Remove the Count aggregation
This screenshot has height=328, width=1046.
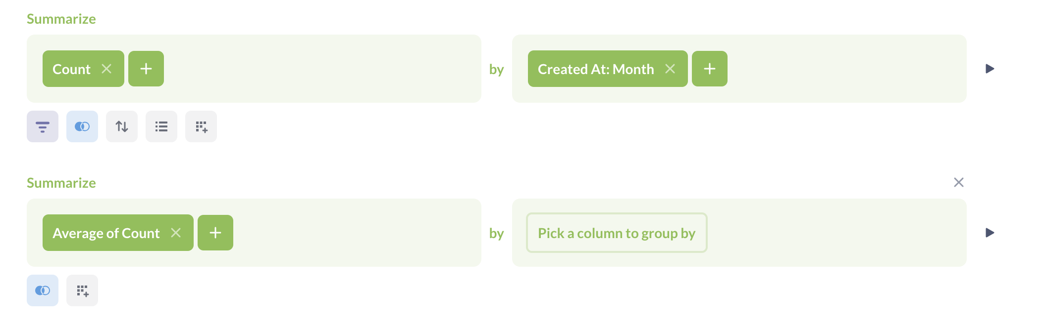[x=108, y=69]
